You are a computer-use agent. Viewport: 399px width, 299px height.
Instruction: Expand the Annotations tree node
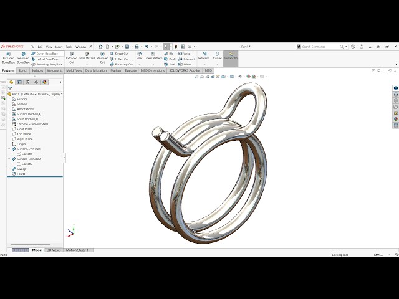9,109
